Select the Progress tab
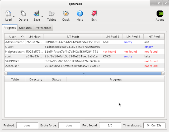Image resolution: width=169 pixels, height=132 pixels. click(x=10, y=28)
